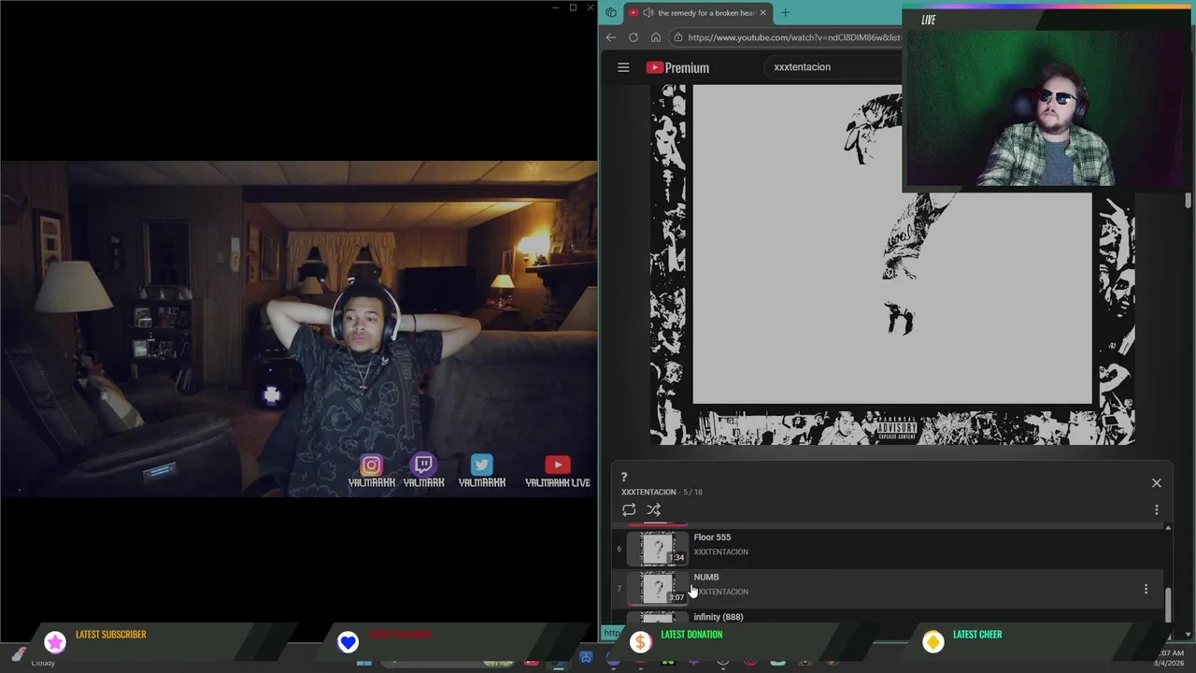Maximize the left stream window
The width and height of the screenshot is (1196, 673).
click(573, 7)
